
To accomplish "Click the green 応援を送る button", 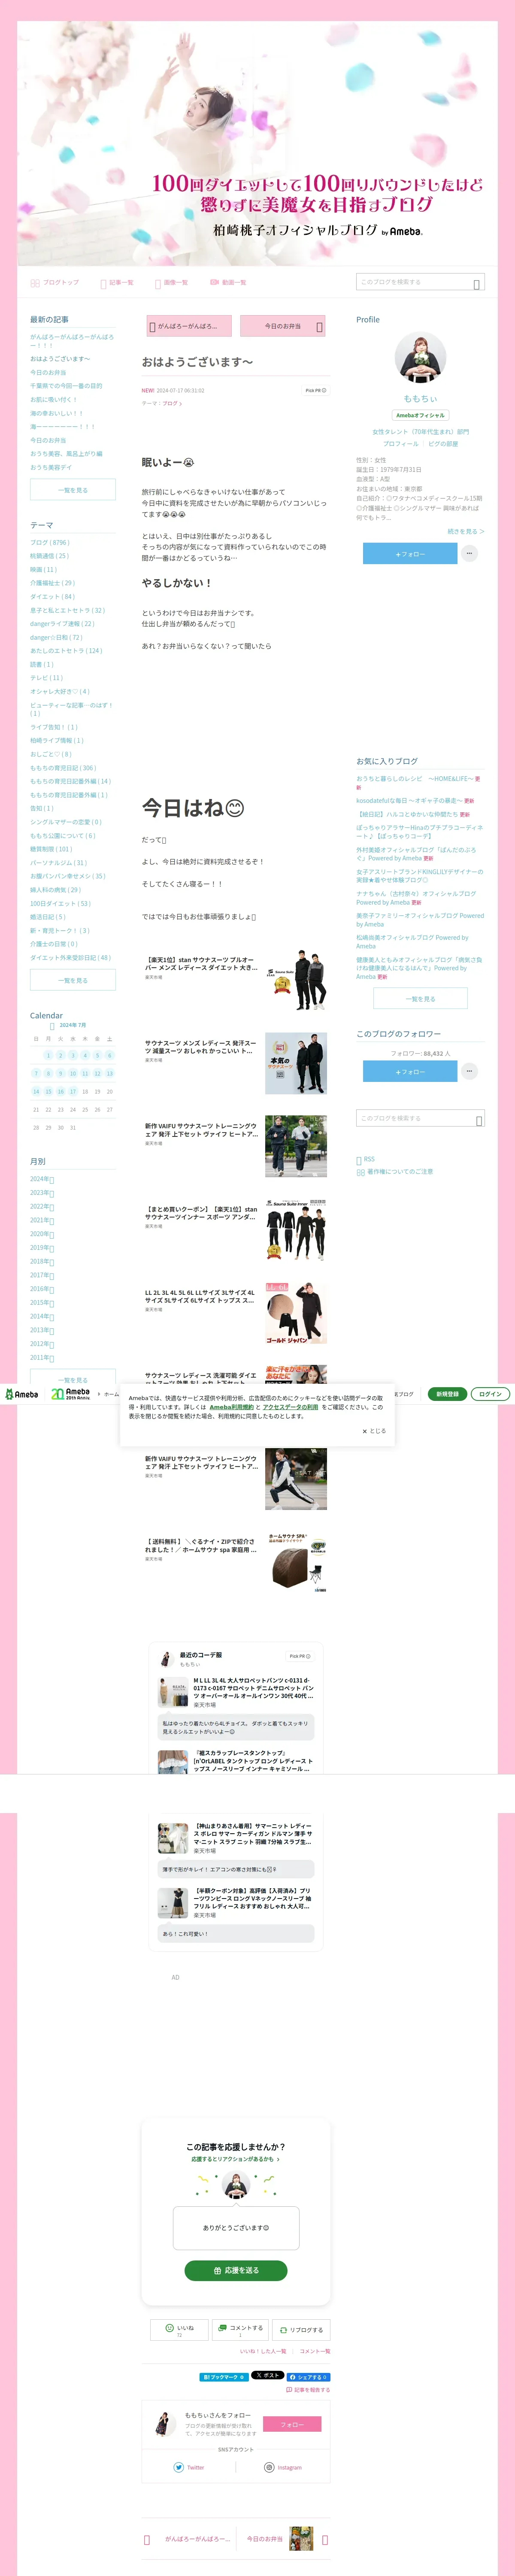I will click(x=236, y=2271).
